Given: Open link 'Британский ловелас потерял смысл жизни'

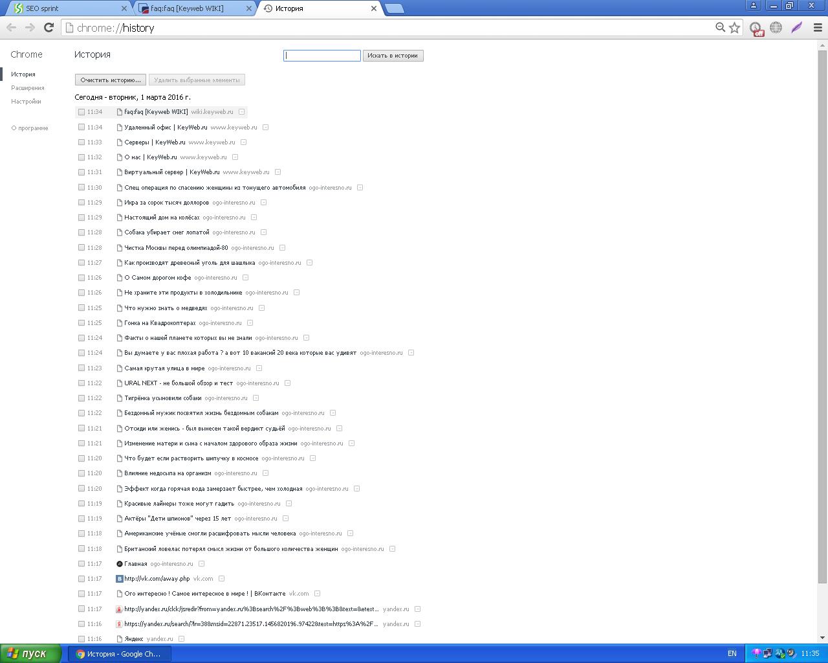Looking at the screenshot, I should (x=231, y=549).
